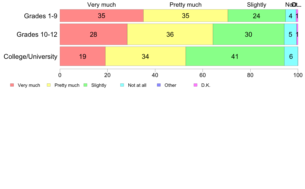
Task: Click the College/University row label
Action: coord(31,56)
